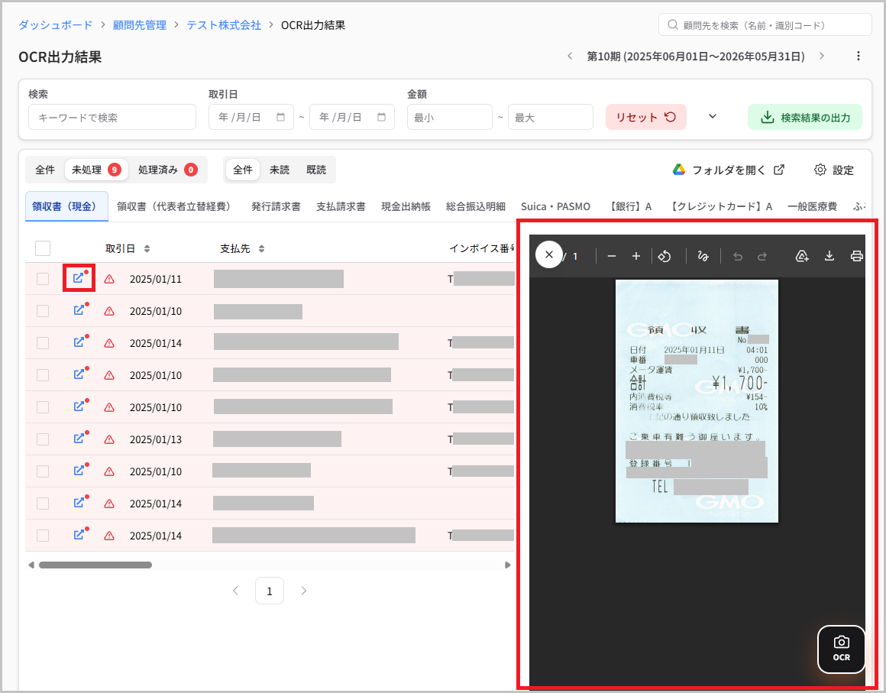Select the draw annotation tool in viewer
This screenshot has height=693, width=886.
(x=703, y=256)
